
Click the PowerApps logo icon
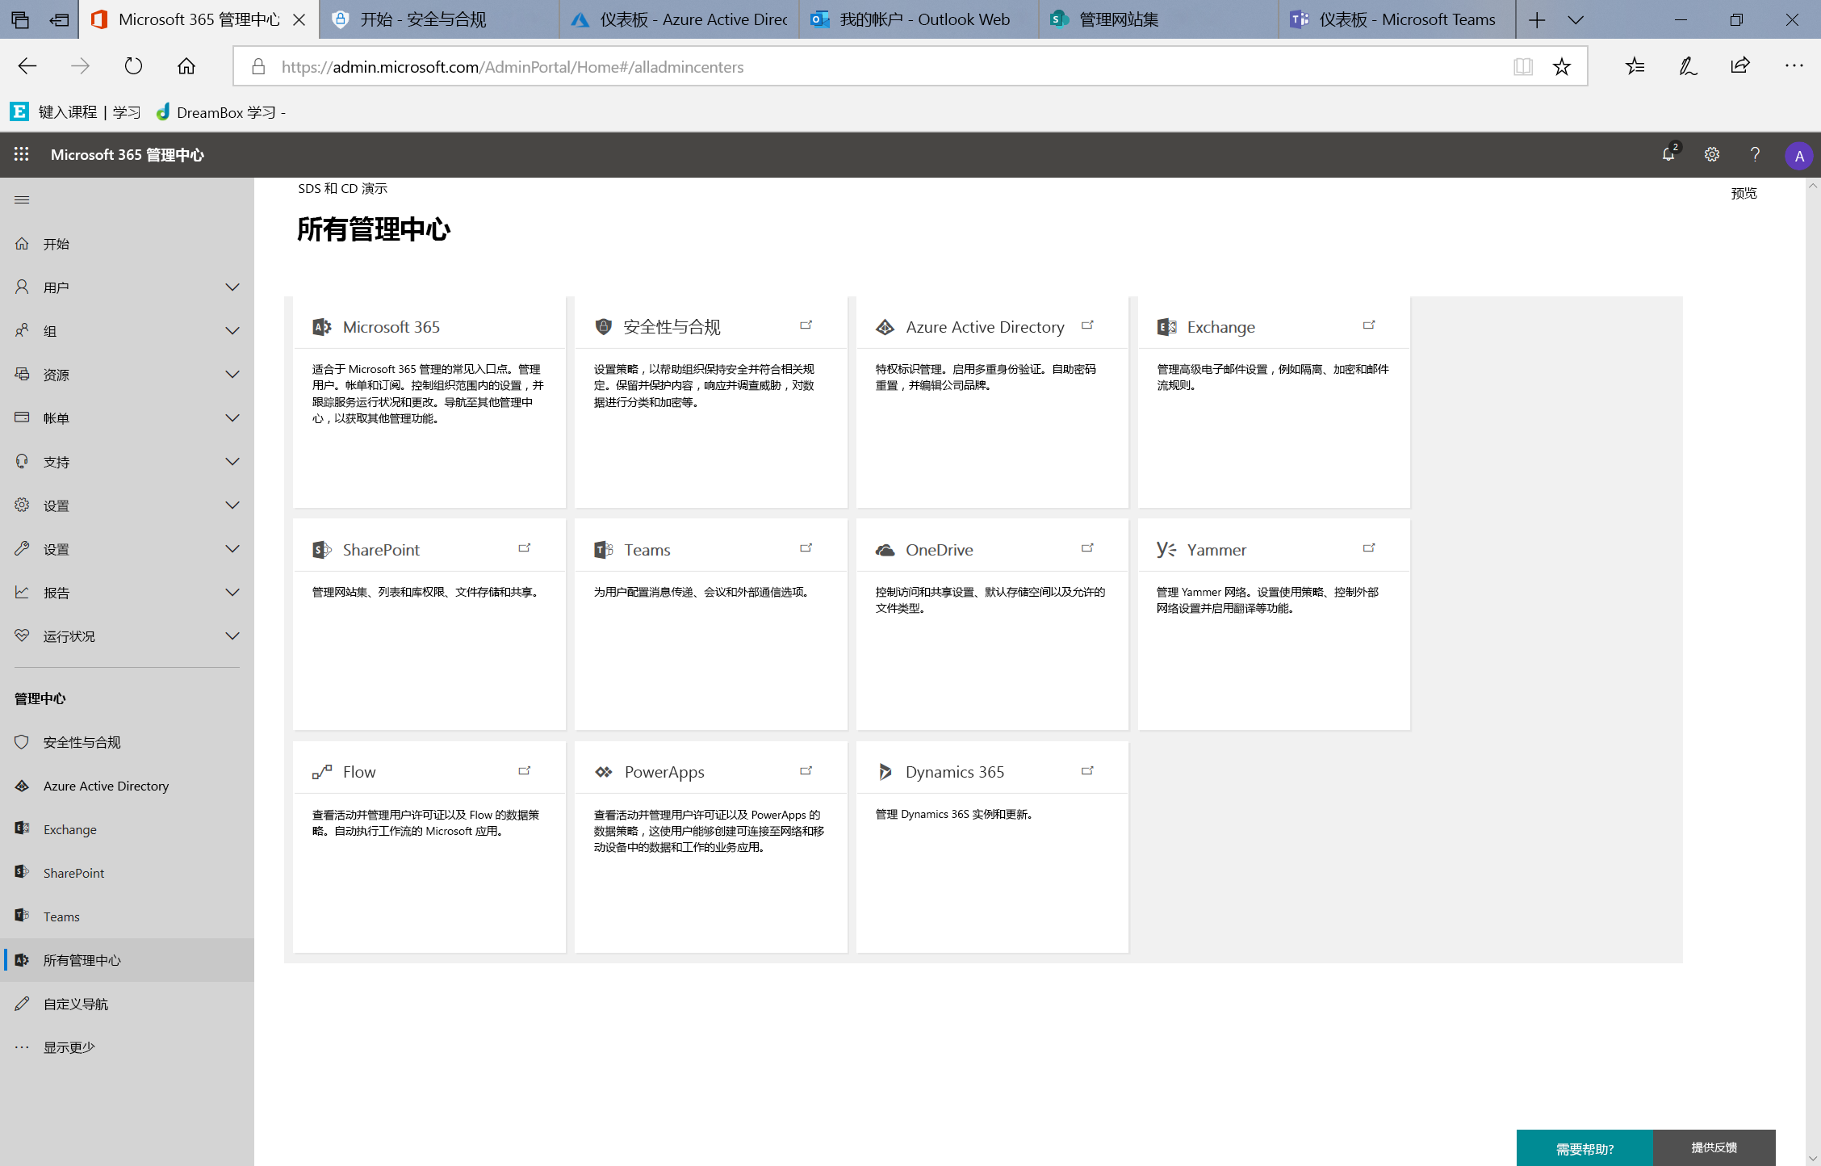tap(604, 772)
